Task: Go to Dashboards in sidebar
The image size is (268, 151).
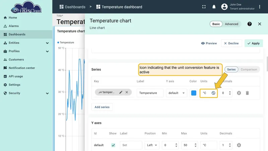Action: pos(26,35)
